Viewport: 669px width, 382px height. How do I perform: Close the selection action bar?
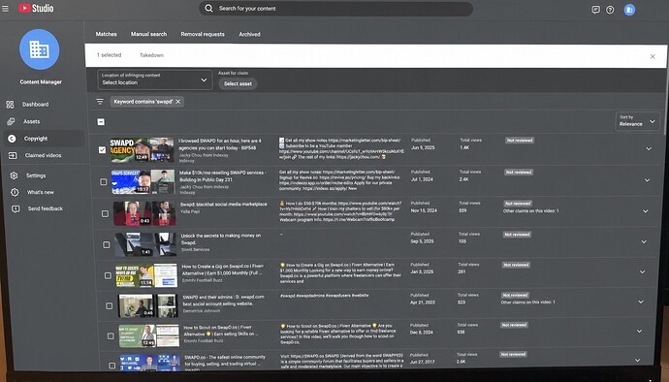[653, 56]
